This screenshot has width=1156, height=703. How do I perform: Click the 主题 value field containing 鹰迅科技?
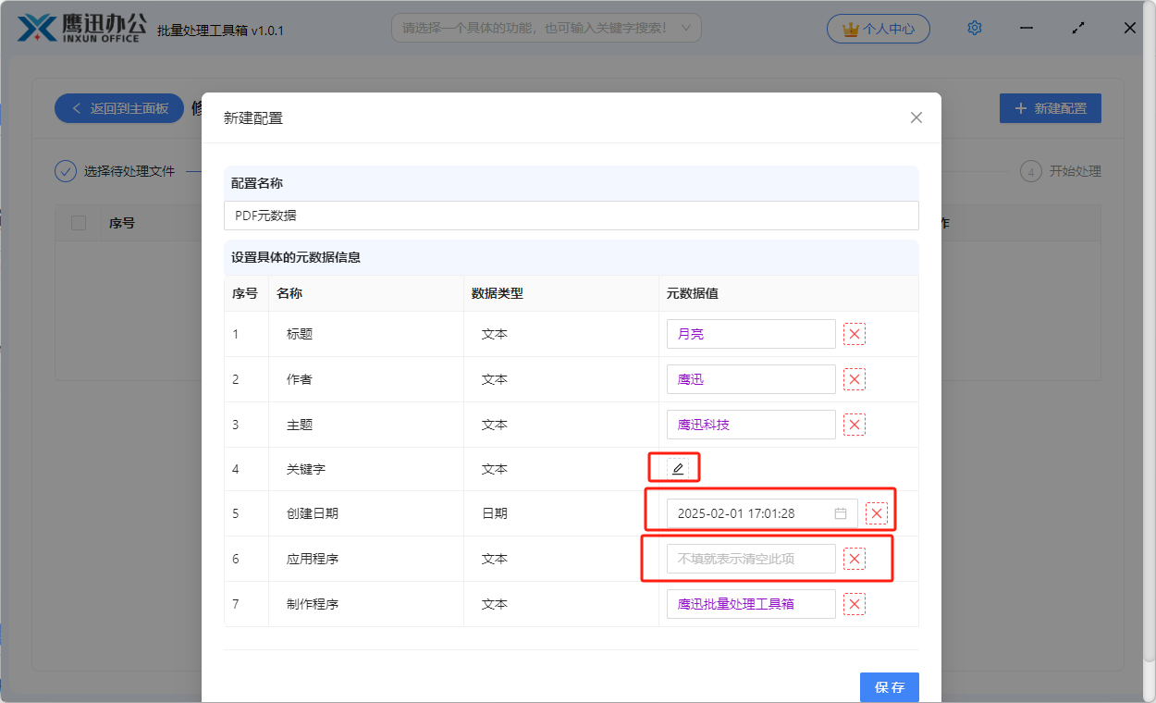click(x=751, y=425)
